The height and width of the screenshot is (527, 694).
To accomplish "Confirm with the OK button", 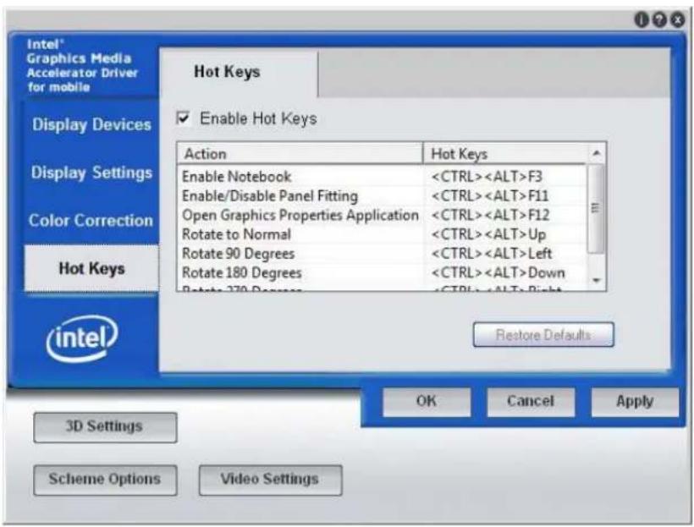I will [x=427, y=402].
